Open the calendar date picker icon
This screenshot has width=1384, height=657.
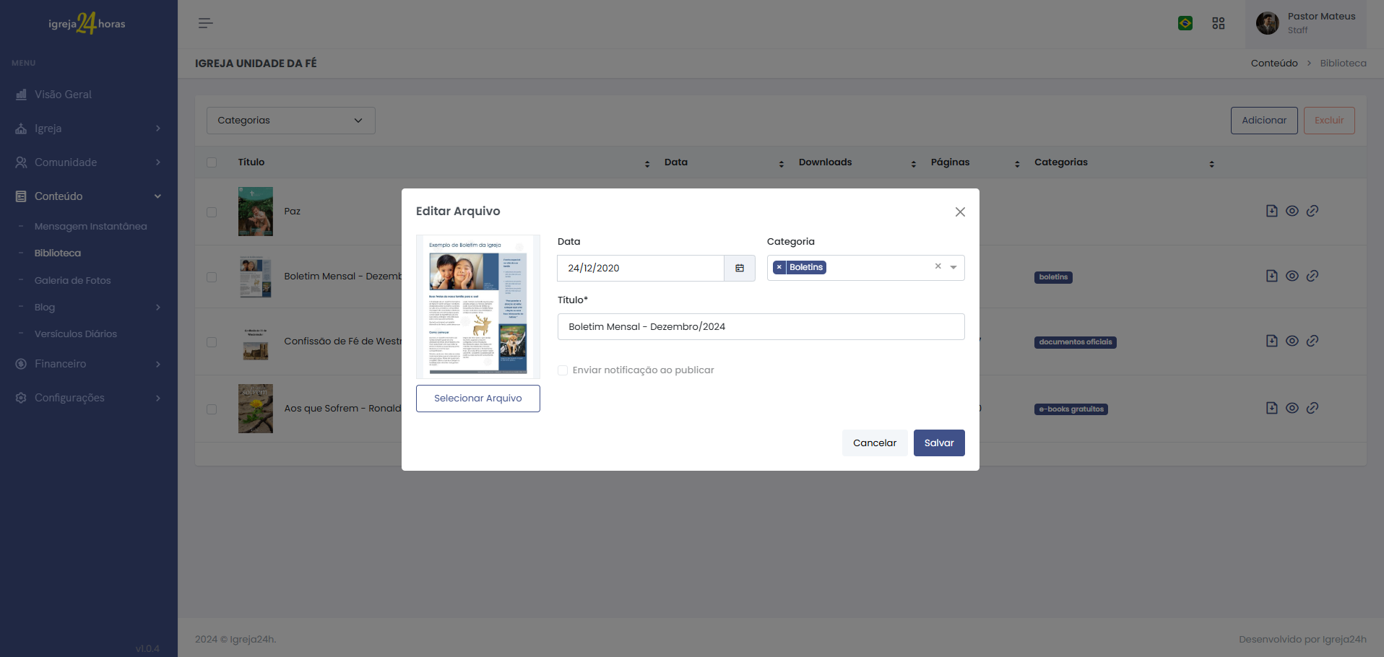[x=739, y=268]
